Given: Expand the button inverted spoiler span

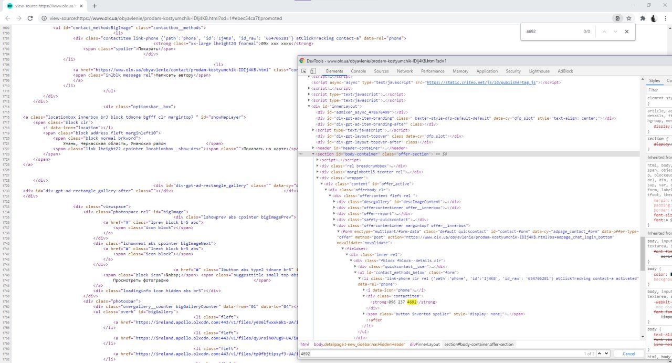Looking at the screenshot, I should 363,314.
